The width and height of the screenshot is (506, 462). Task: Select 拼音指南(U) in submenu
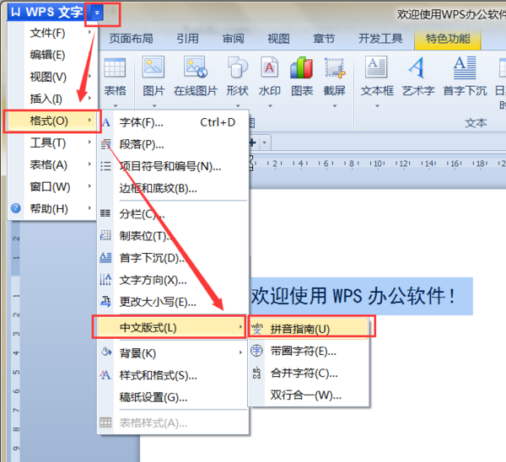tap(309, 329)
